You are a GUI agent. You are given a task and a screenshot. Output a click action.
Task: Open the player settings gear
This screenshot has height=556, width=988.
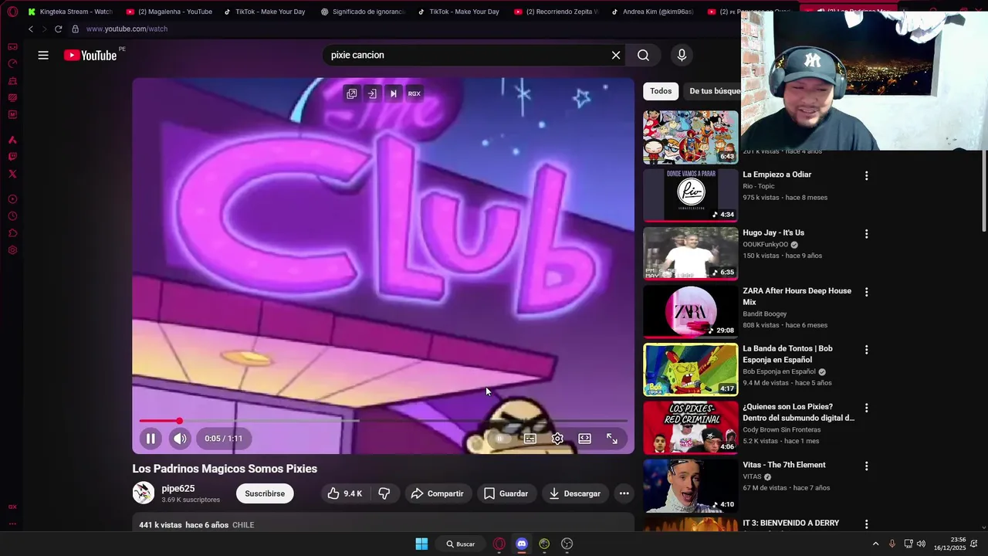click(x=557, y=439)
